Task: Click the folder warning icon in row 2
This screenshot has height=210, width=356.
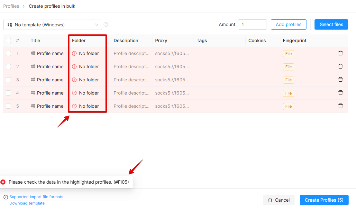Action: click(74, 67)
